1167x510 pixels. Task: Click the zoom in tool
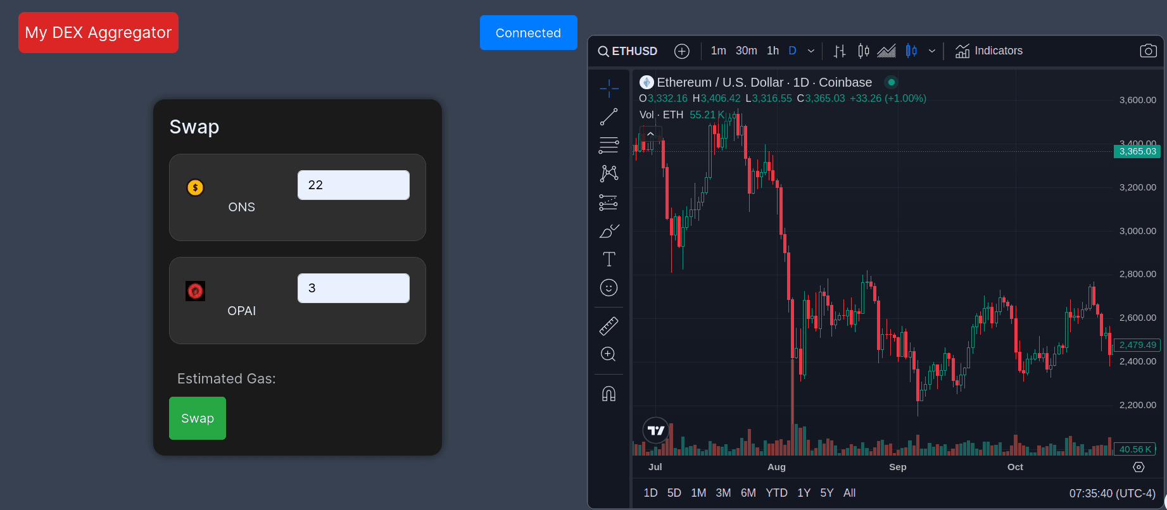coord(609,354)
